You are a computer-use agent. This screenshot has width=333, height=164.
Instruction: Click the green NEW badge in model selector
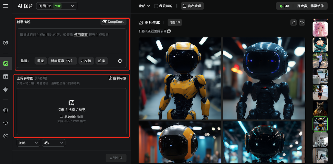tap(58, 6)
